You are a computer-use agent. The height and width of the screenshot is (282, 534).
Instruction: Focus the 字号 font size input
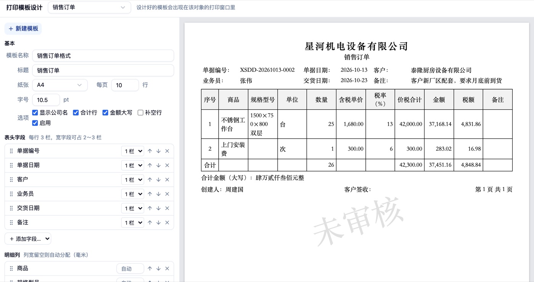46,100
